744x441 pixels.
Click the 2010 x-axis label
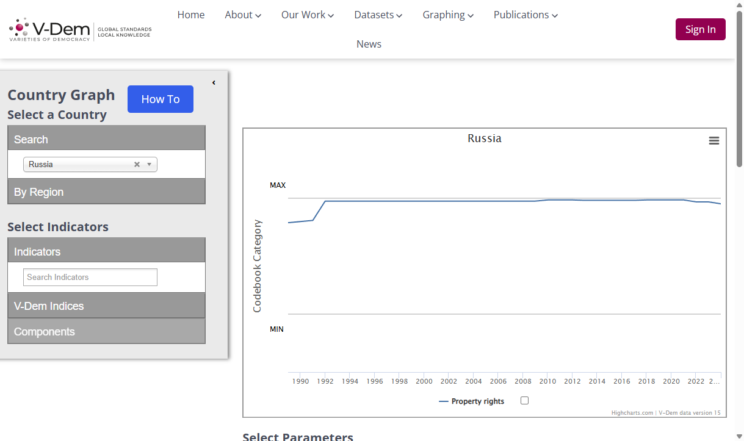tap(547, 381)
